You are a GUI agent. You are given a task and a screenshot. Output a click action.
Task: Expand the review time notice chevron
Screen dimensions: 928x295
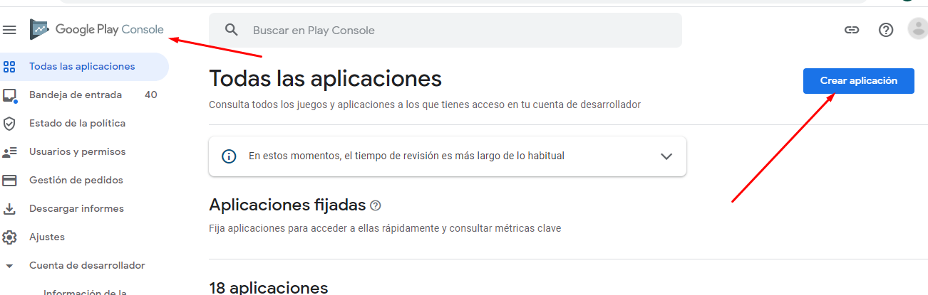[666, 156]
